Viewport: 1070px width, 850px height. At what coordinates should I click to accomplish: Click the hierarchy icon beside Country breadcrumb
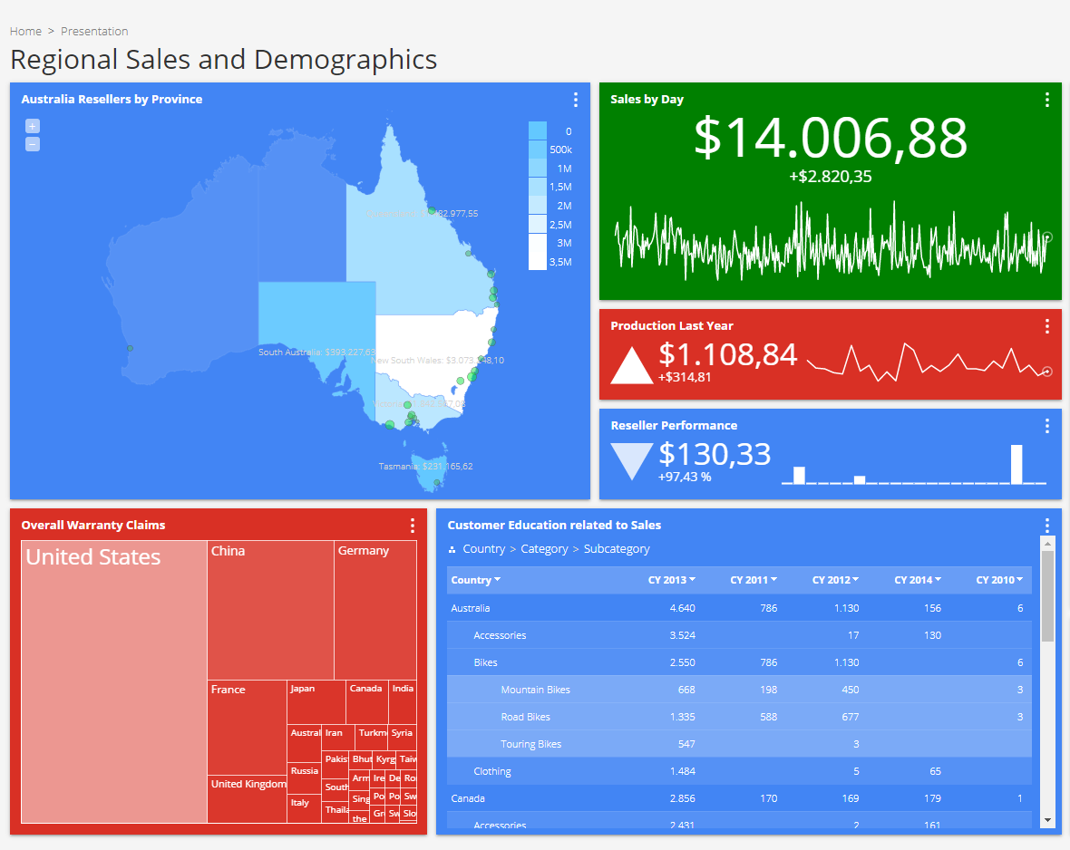[452, 550]
